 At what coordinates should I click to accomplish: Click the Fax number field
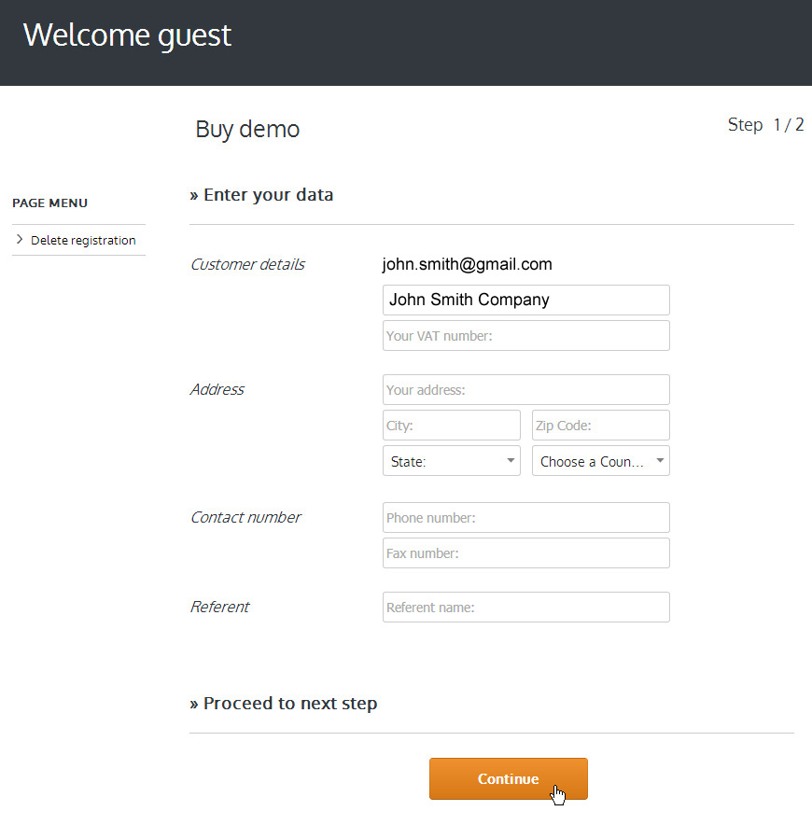click(x=526, y=553)
